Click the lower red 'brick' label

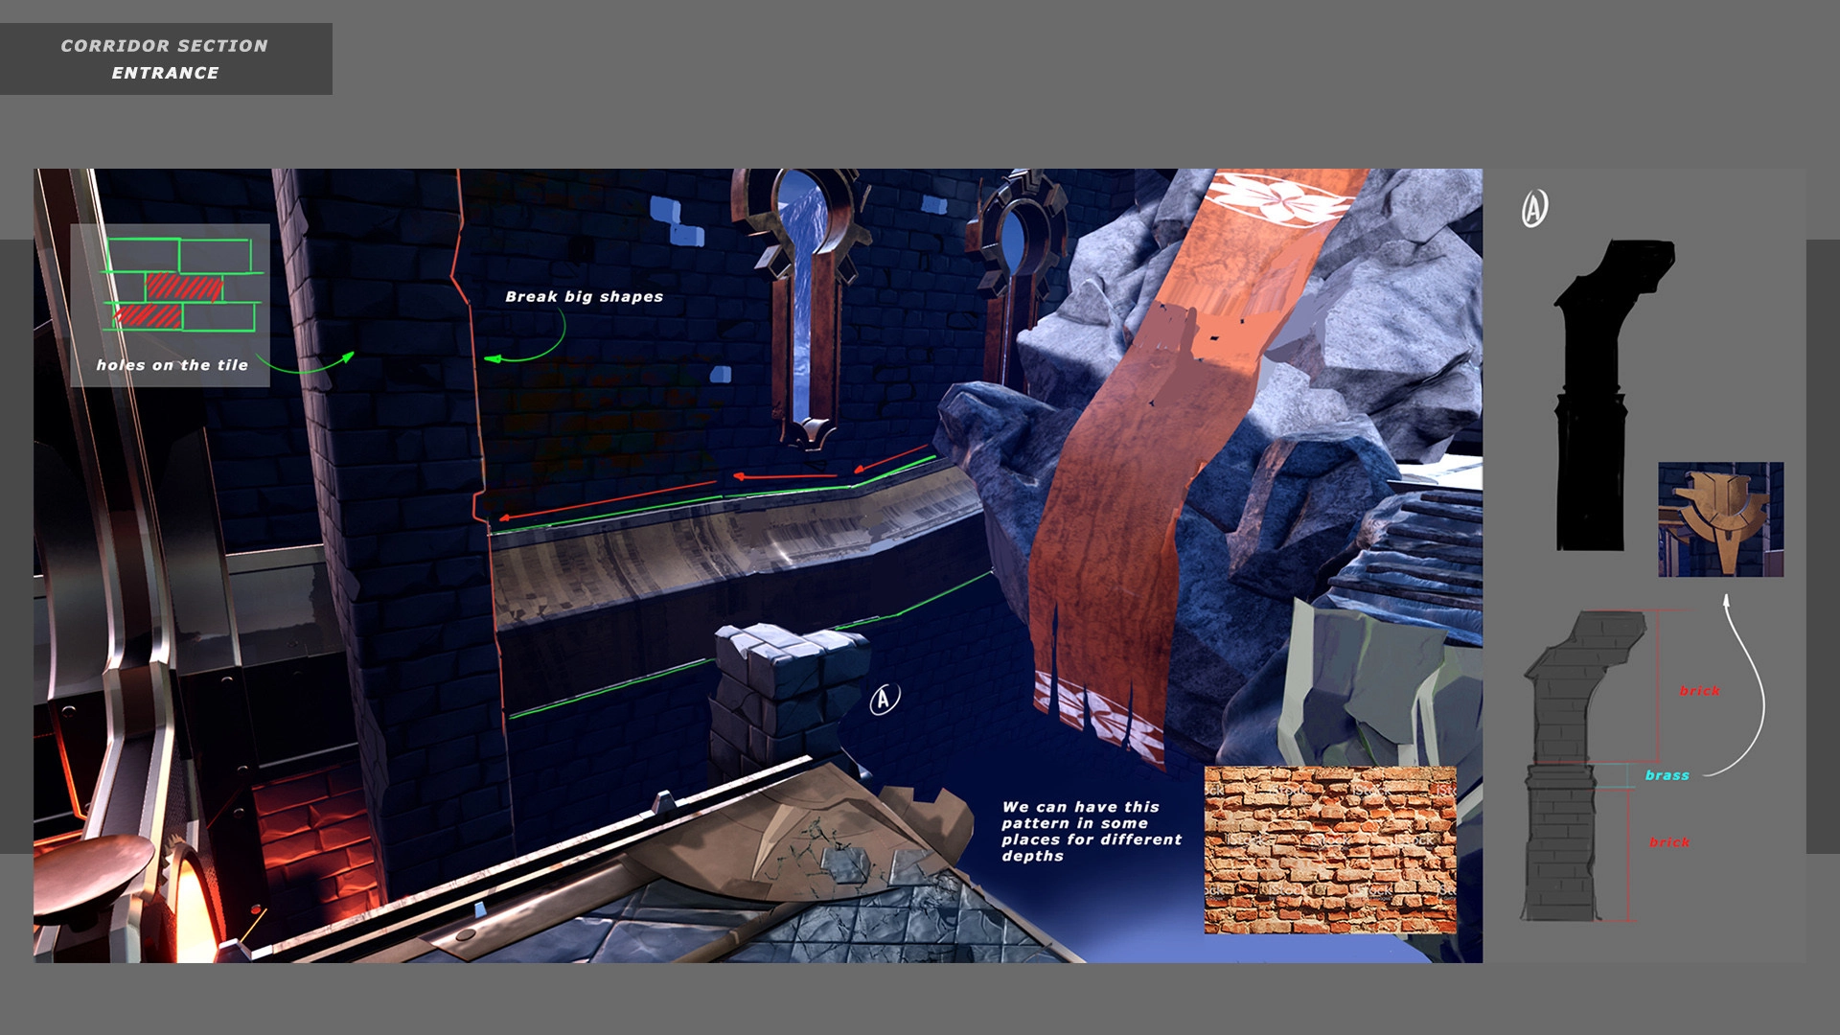point(1669,842)
